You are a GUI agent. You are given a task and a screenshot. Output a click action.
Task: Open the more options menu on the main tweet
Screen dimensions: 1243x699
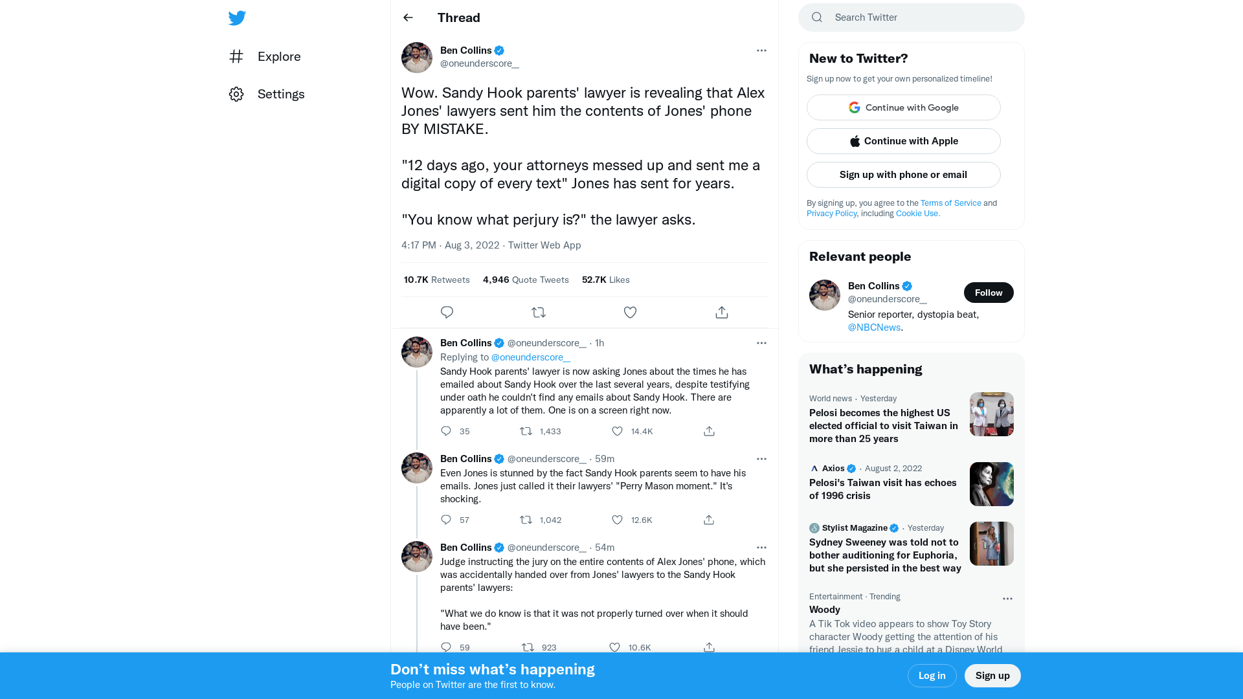761,50
